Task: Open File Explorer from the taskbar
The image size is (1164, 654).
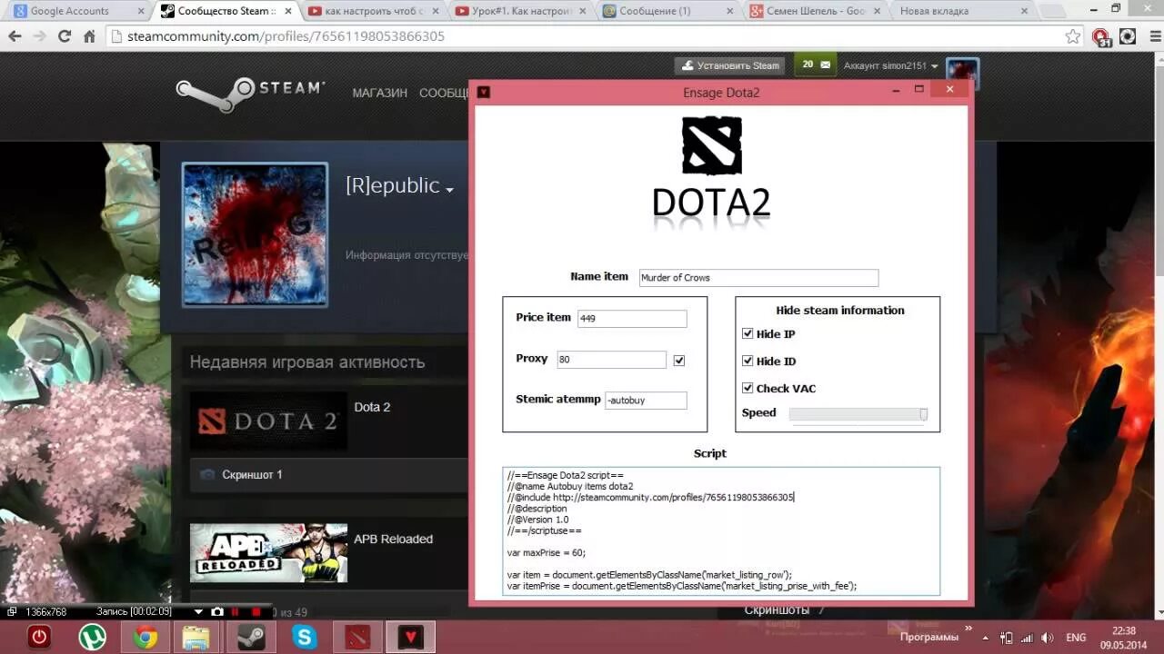Action: 196,637
